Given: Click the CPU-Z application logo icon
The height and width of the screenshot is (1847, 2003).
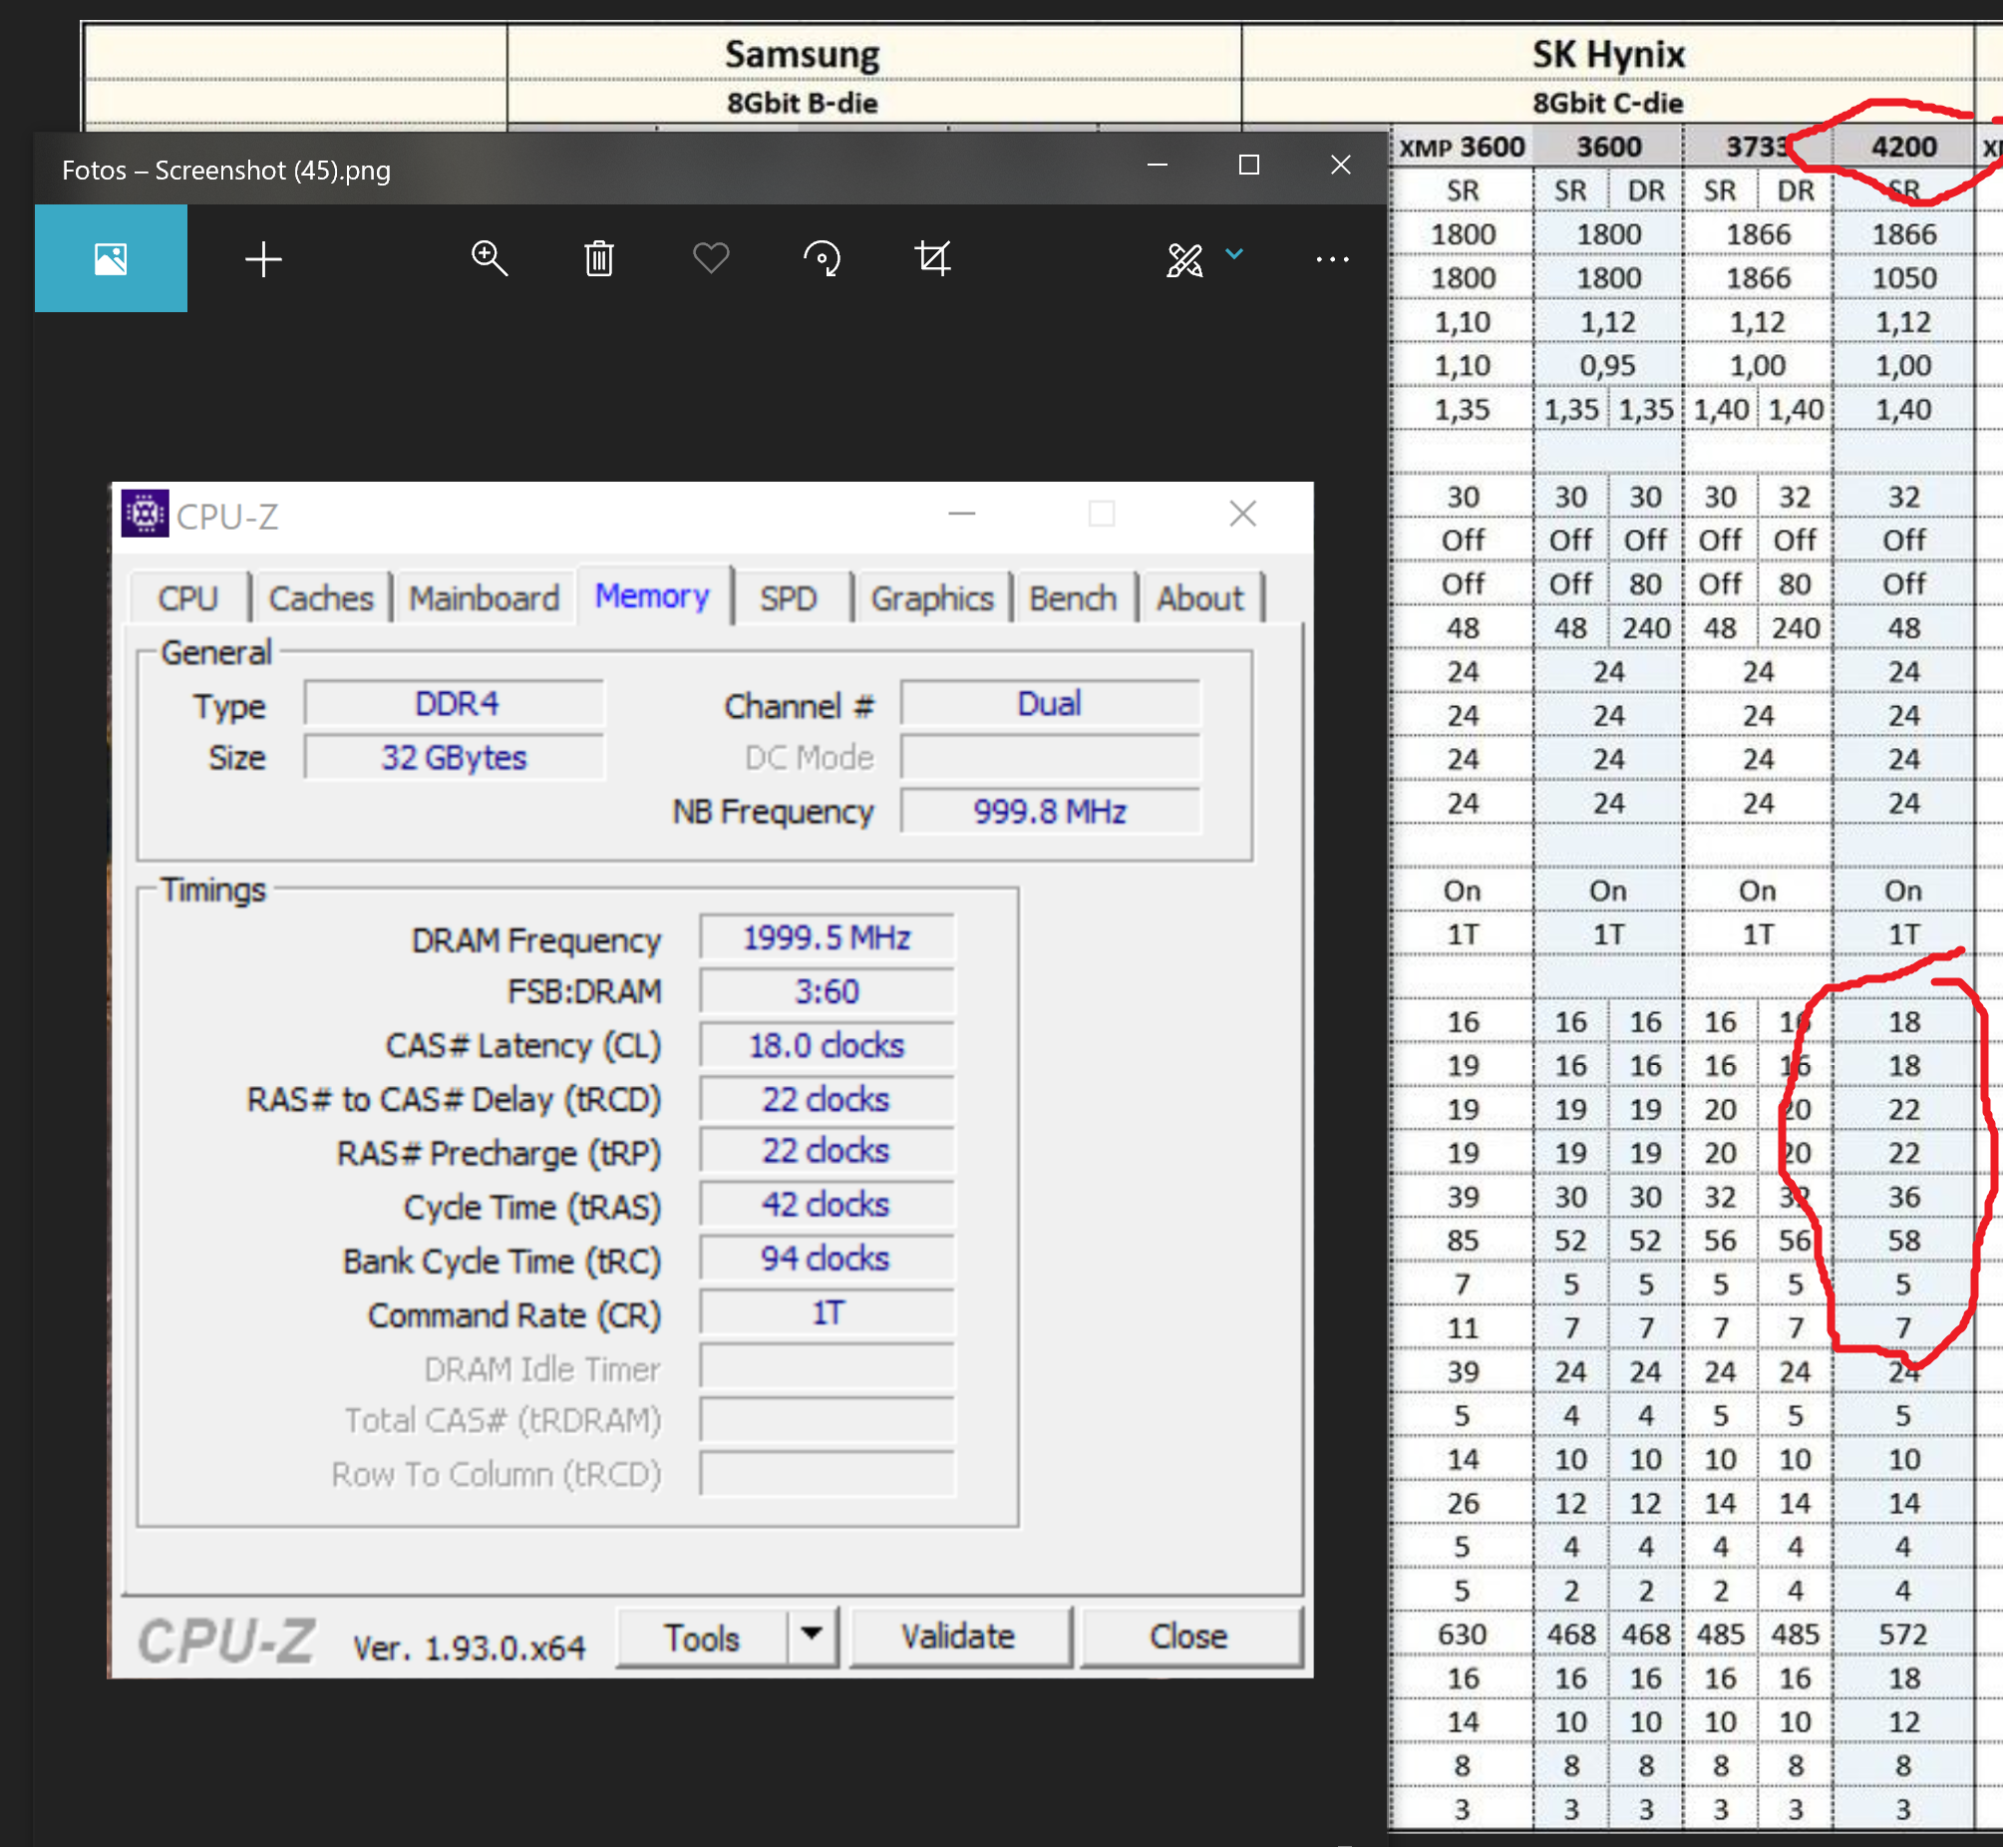Looking at the screenshot, I should pos(145,514).
